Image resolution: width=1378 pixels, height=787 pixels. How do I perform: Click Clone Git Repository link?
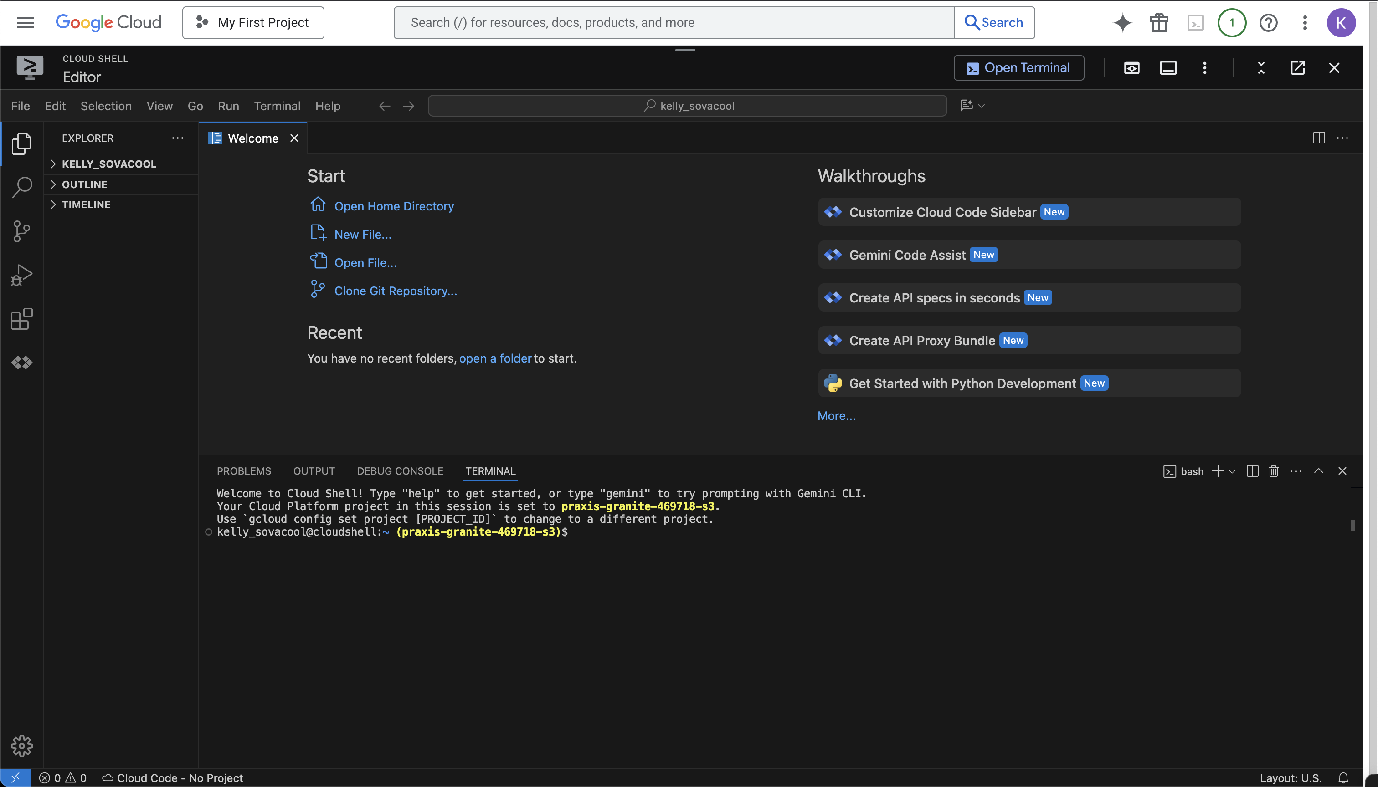point(396,291)
